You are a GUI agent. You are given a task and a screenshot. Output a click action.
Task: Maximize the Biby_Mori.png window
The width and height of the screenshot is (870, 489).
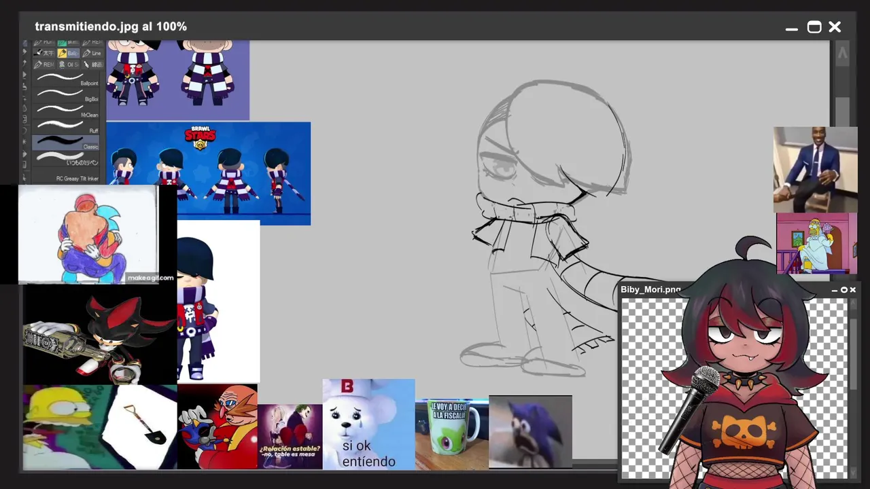click(844, 290)
